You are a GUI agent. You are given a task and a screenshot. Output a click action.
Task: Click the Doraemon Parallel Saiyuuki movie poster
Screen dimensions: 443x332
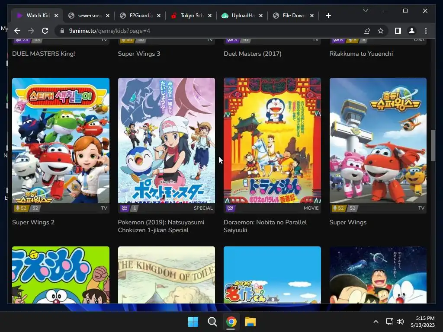273,140
